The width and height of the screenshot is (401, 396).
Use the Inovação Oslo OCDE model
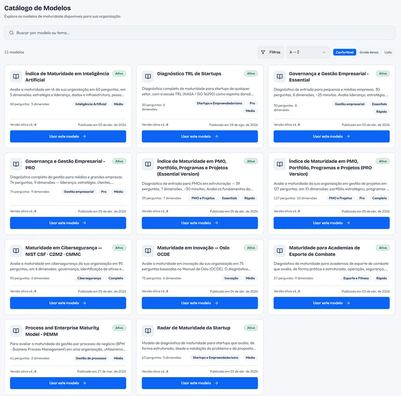point(200,303)
